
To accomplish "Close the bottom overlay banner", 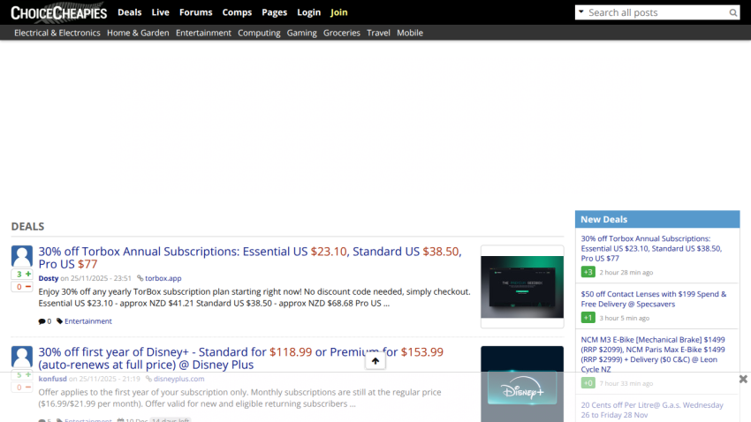I will coord(743,379).
